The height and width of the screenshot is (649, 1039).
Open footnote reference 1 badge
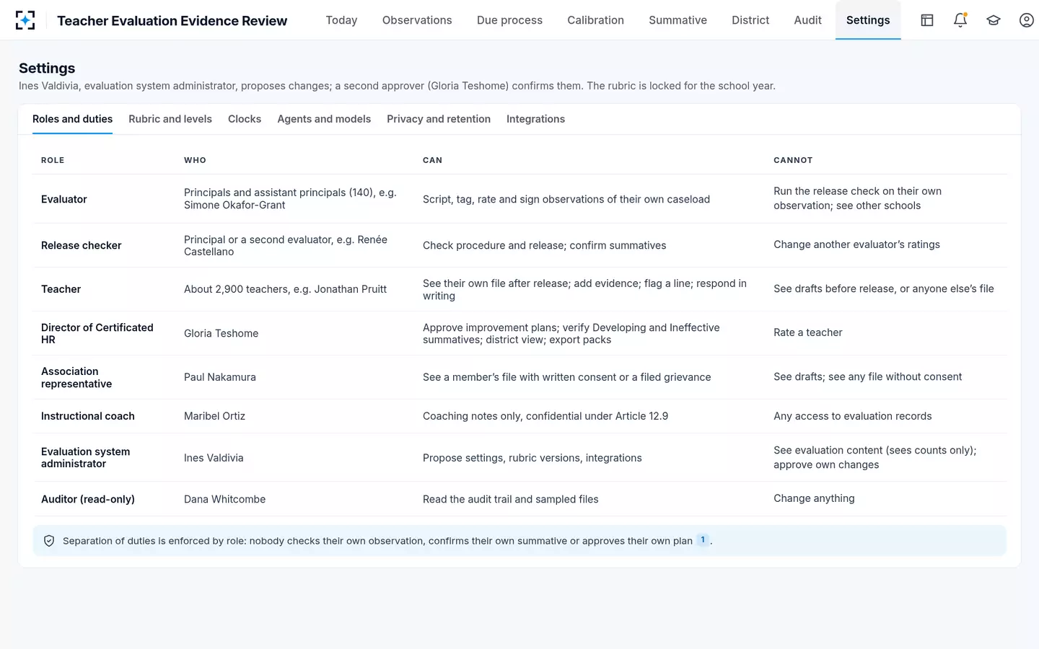click(x=703, y=540)
